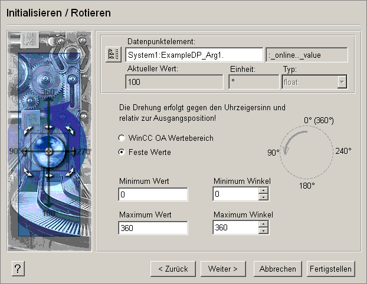Decrease the Maximum Winkel value
Viewport: 367px width, 284px height.
(263, 231)
